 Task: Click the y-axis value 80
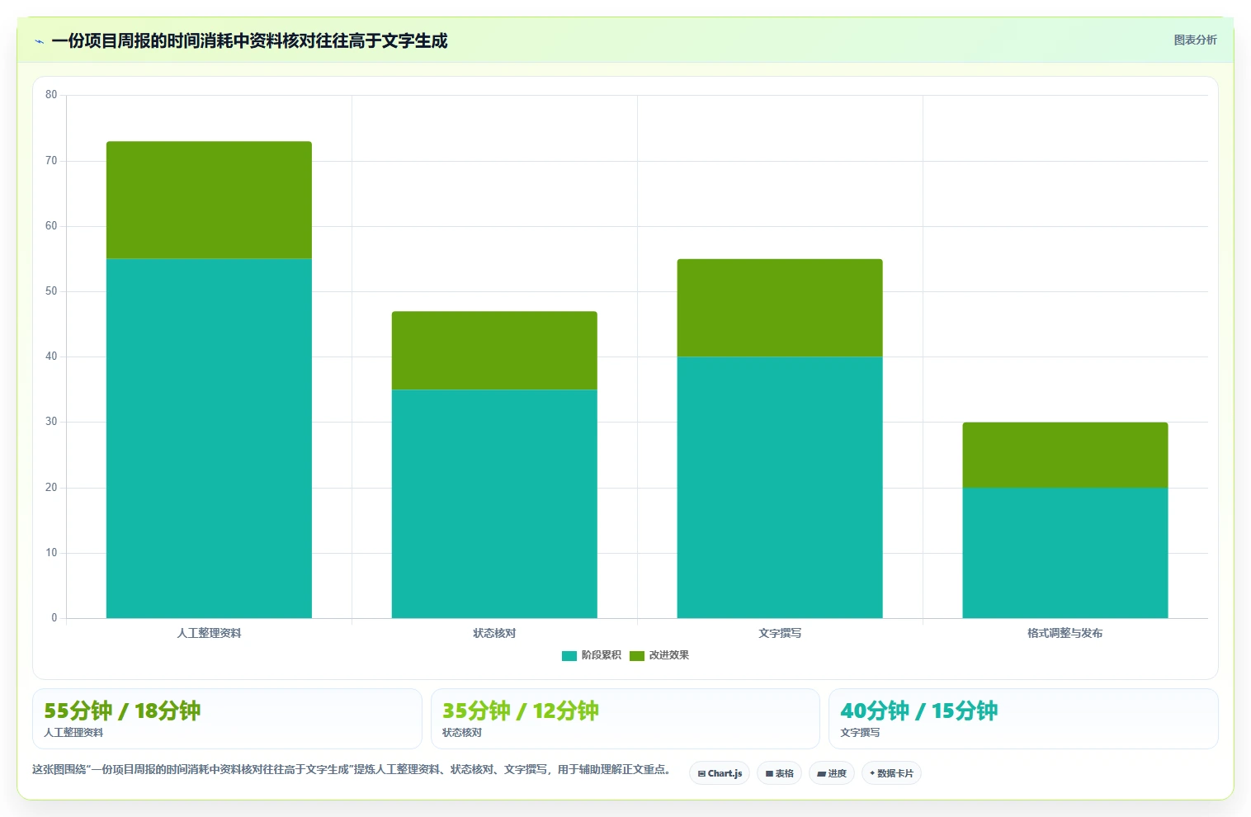[x=51, y=95]
